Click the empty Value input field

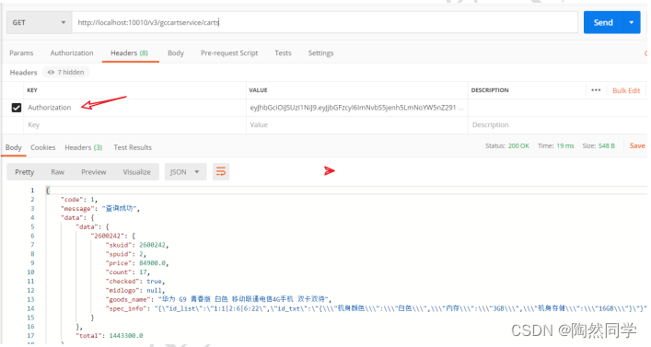click(356, 125)
